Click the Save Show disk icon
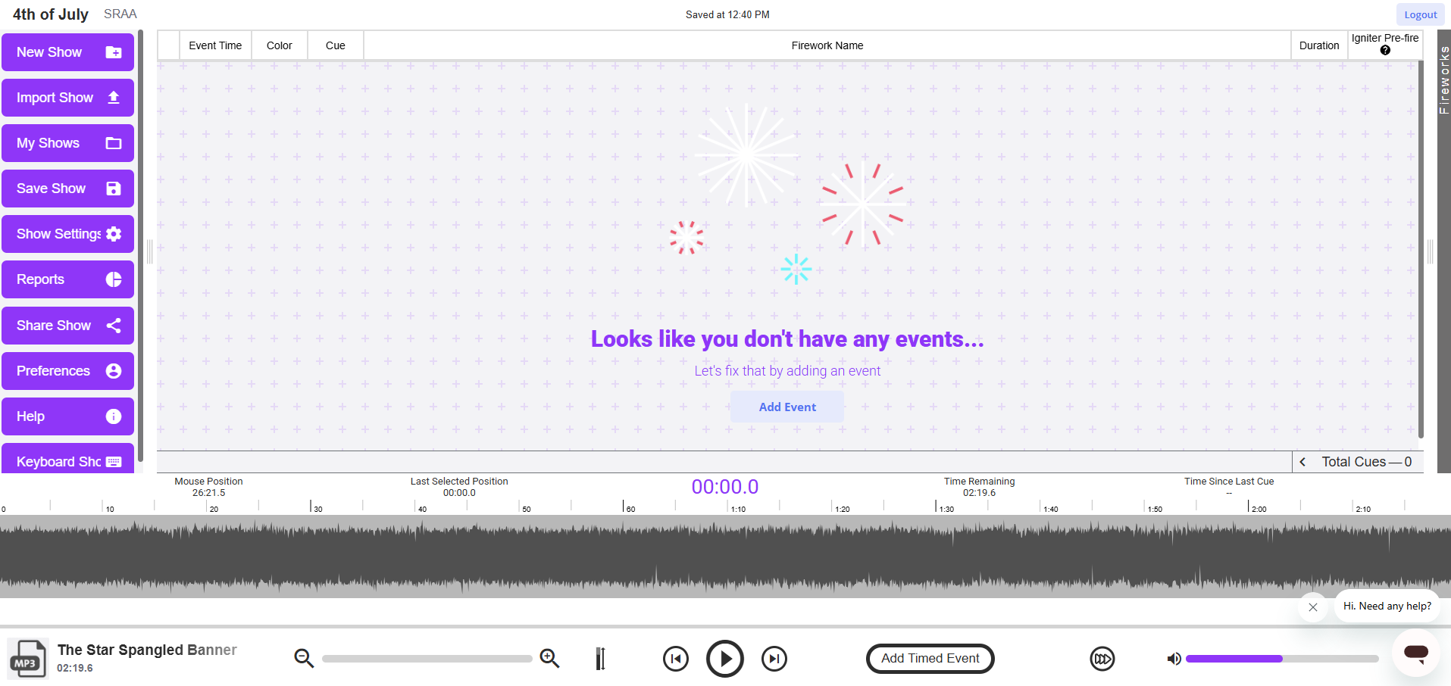 pyautogui.click(x=113, y=188)
